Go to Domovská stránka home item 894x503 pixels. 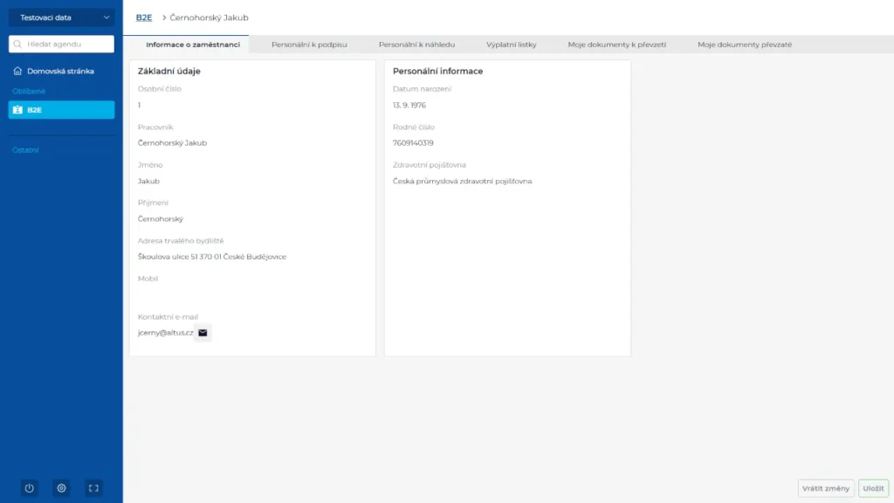click(60, 71)
